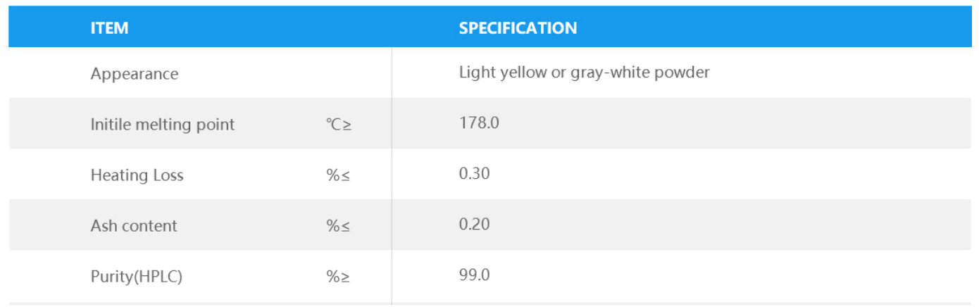The height and width of the screenshot is (307, 979).
Task: Click the ℃≥ unit symbol
Action: click(338, 125)
